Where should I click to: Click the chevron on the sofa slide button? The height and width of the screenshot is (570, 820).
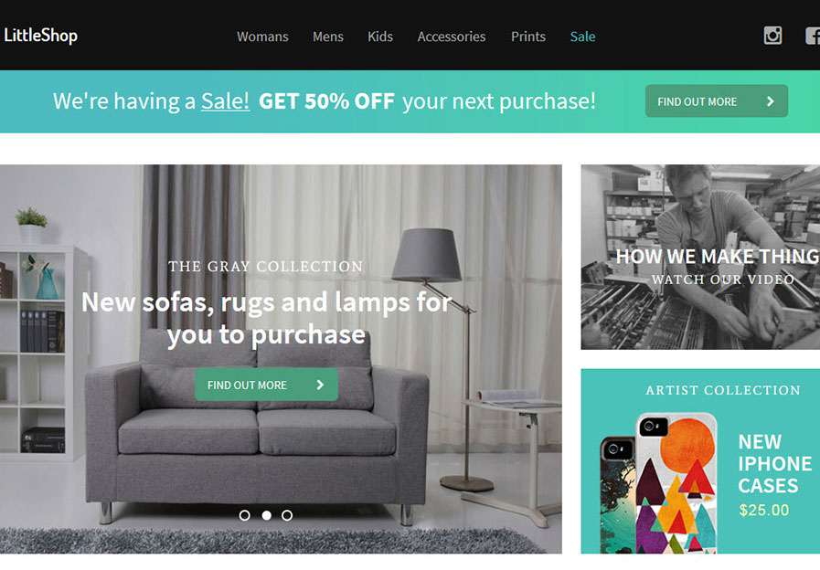tap(320, 385)
